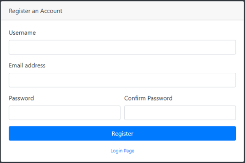The image size is (245, 163).
Task: Click the Register an Account header
Action: click(x=35, y=11)
